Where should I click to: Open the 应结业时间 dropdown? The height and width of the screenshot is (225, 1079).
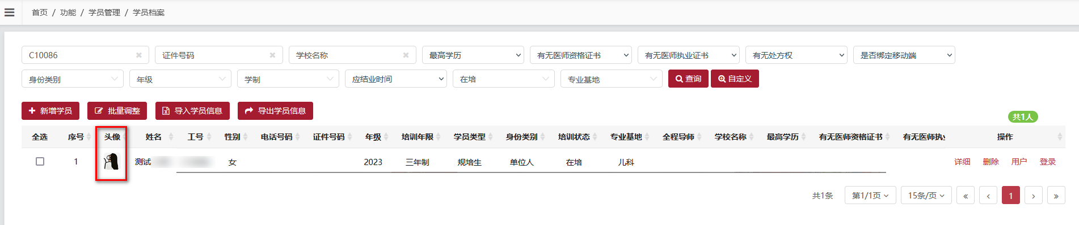tap(396, 79)
